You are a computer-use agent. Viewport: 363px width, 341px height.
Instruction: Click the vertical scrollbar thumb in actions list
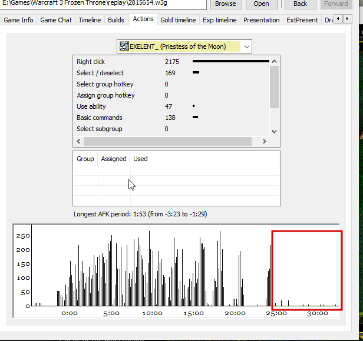tap(275, 87)
